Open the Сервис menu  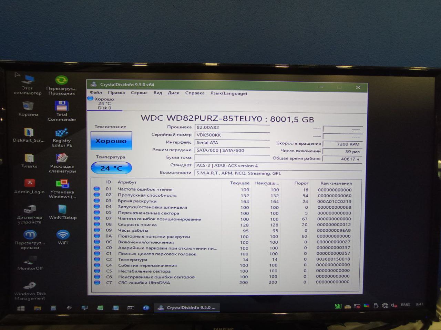(x=139, y=93)
